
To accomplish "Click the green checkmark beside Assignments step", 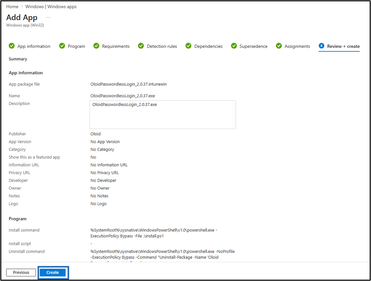I will [279, 46].
